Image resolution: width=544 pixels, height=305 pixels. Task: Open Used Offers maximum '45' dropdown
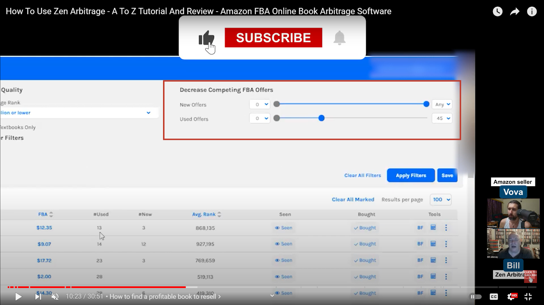click(x=442, y=118)
